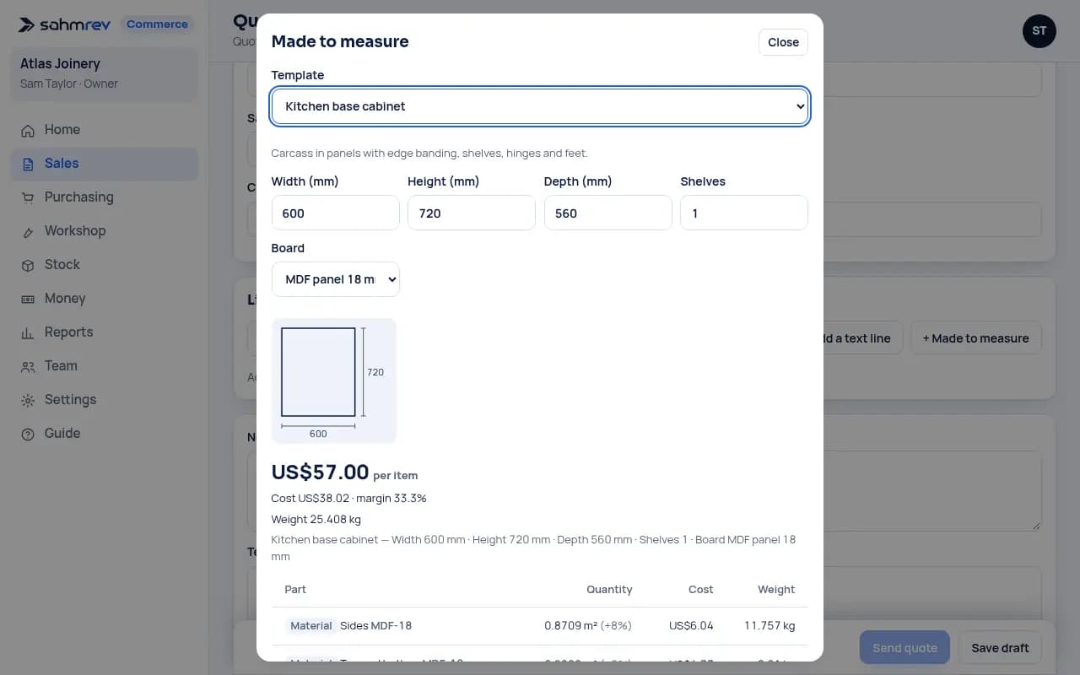Click the Workshop tool icon
This screenshot has width=1080, height=675.
coord(28,231)
